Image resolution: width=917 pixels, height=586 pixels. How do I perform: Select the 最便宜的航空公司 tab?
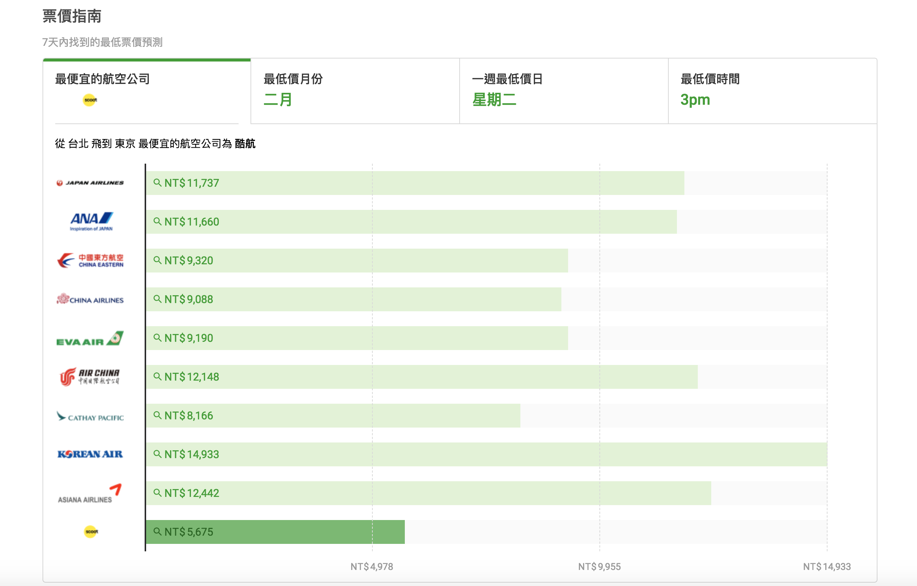pos(146,91)
